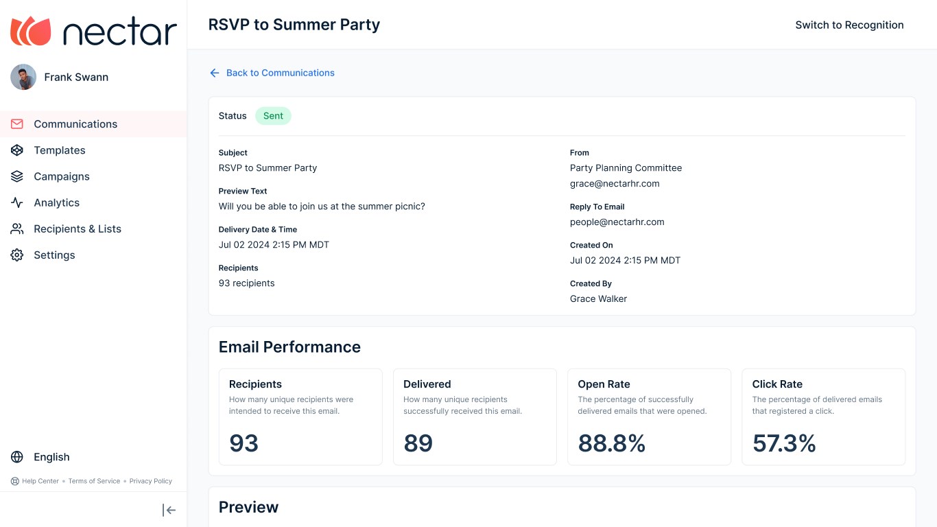Go to the Analytics section

point(57,202)
